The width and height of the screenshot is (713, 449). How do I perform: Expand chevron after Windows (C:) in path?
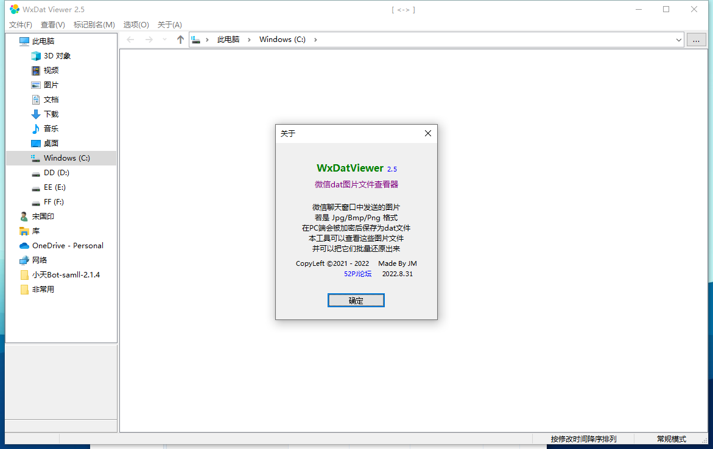coord(315,40)
